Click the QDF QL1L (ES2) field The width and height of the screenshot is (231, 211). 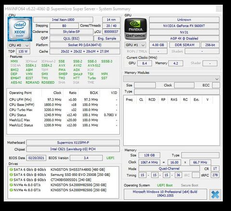click(x=71, y=38)
